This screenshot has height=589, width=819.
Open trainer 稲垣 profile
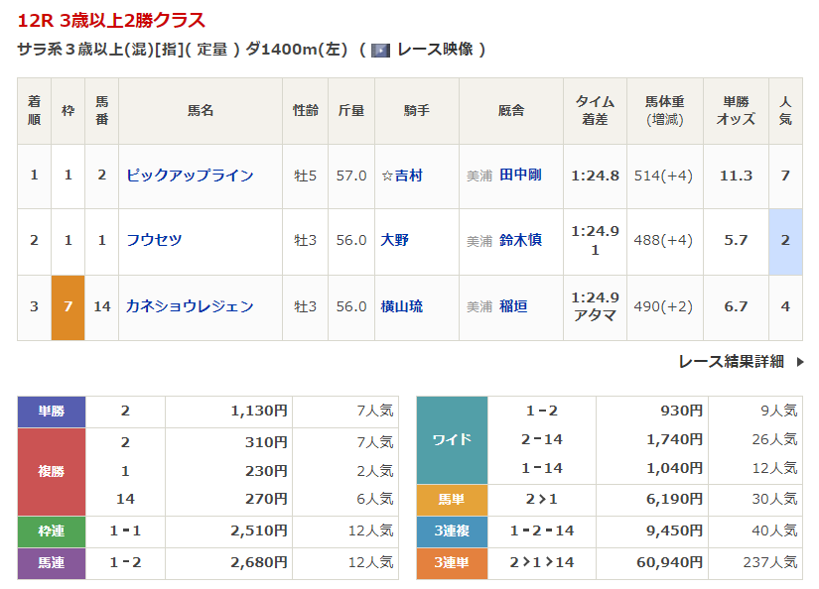pyautogui.click(x=513, y=306)
